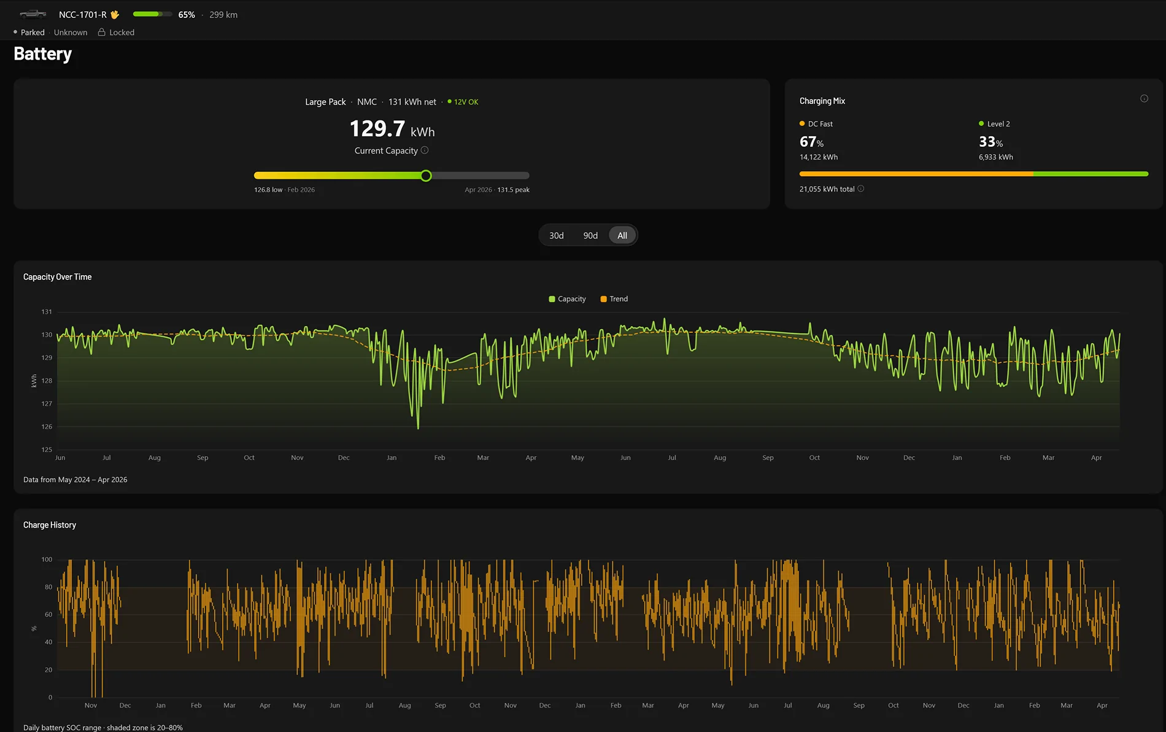Click the 21,055 kWh total text
The image size is (1166, 732).
point(827,189)
